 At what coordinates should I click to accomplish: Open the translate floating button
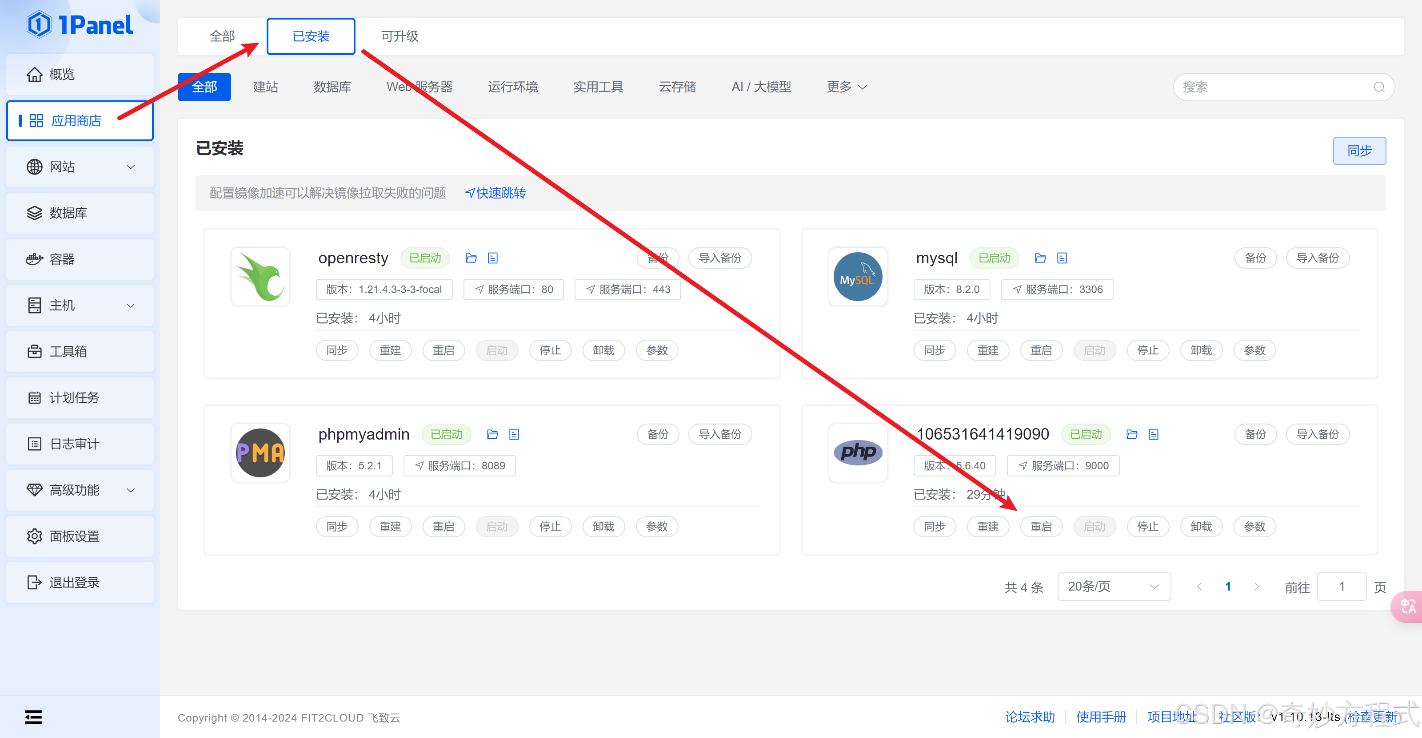tap(1406, 607)
